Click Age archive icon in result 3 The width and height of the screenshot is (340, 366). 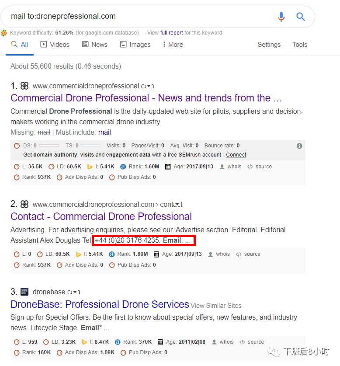160,342
